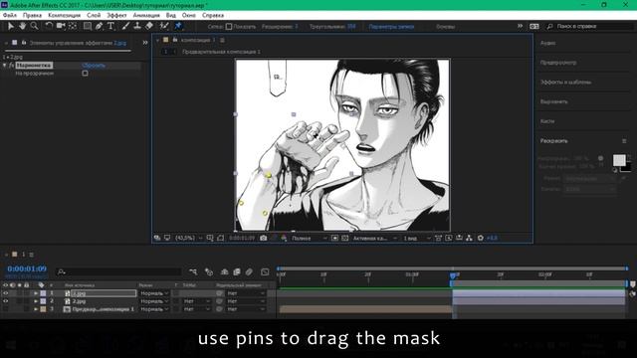
Task: Open the Правка menu
Action: (x=32, y=15)
